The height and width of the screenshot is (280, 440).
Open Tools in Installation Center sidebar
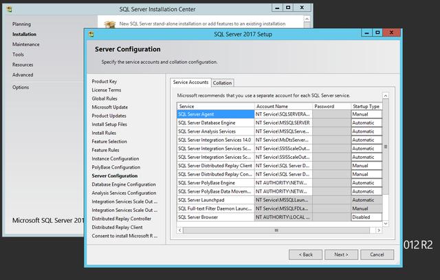(18, 54)
